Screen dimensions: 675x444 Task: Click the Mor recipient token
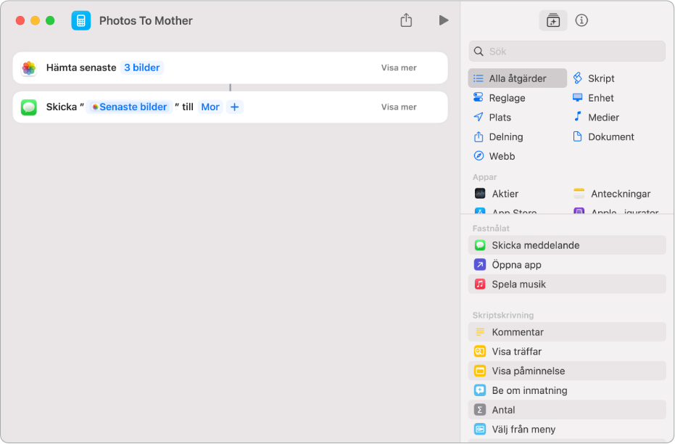tap(210, 107)
